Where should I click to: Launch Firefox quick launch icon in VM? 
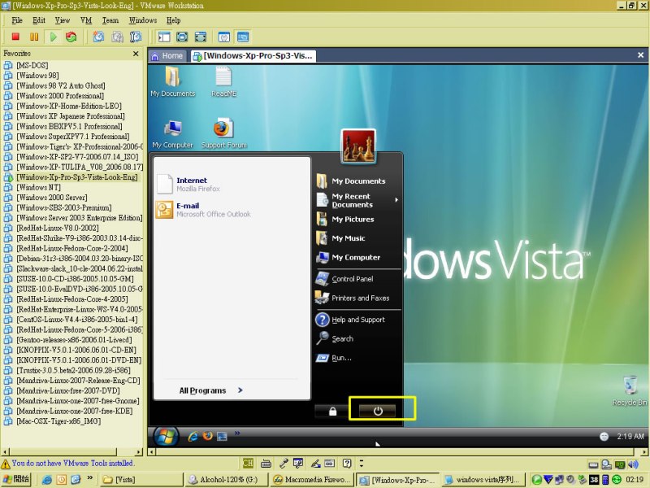point(208,436)
